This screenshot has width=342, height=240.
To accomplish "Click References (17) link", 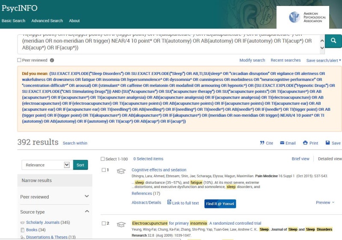I will (146, 194).
